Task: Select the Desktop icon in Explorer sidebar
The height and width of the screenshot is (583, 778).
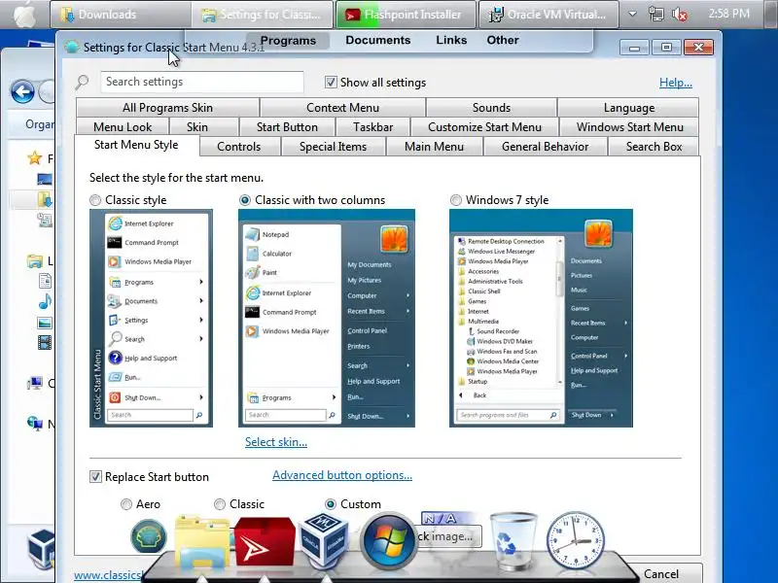Action: pos(45,179)
